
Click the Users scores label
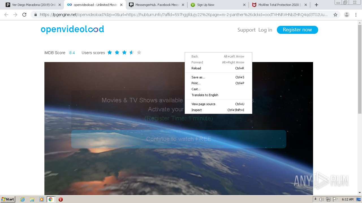point(93,53)
